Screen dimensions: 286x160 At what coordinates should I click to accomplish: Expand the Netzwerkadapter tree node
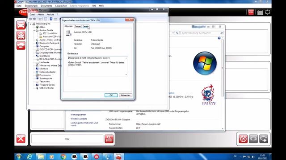click(34, 72)
